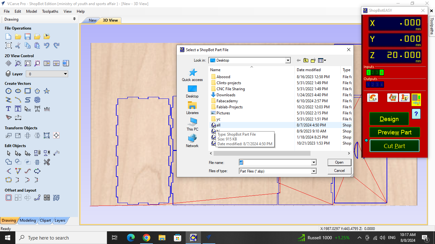Image resolution: width=435 pixels, height=244 pixels.
Task: Expand the Look in Desktop dropdown
Action: (x=288, y=60)
